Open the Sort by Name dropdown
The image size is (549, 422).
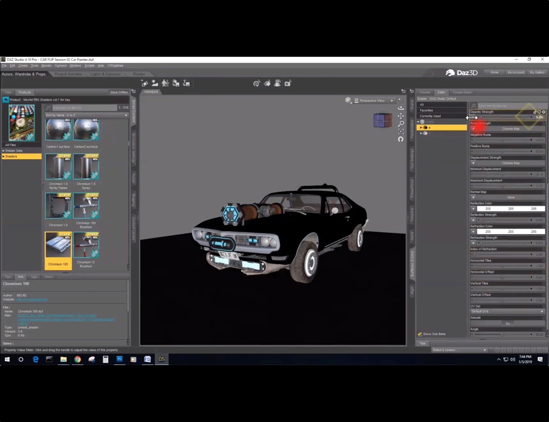click(86, 115)
